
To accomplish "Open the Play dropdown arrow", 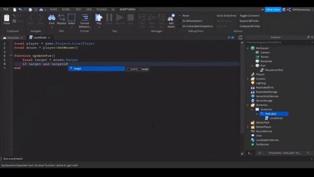I will coord(99,27).
